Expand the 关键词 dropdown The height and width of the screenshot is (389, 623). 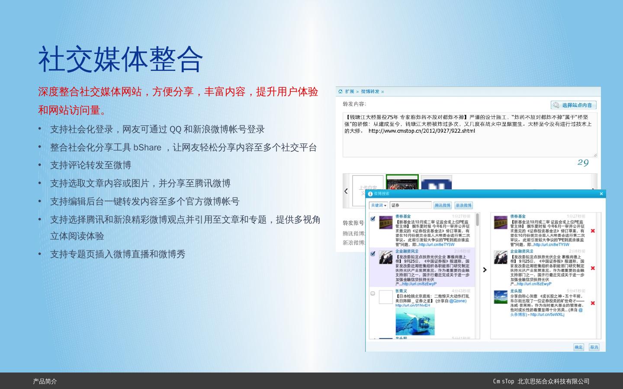click(378, 205)
